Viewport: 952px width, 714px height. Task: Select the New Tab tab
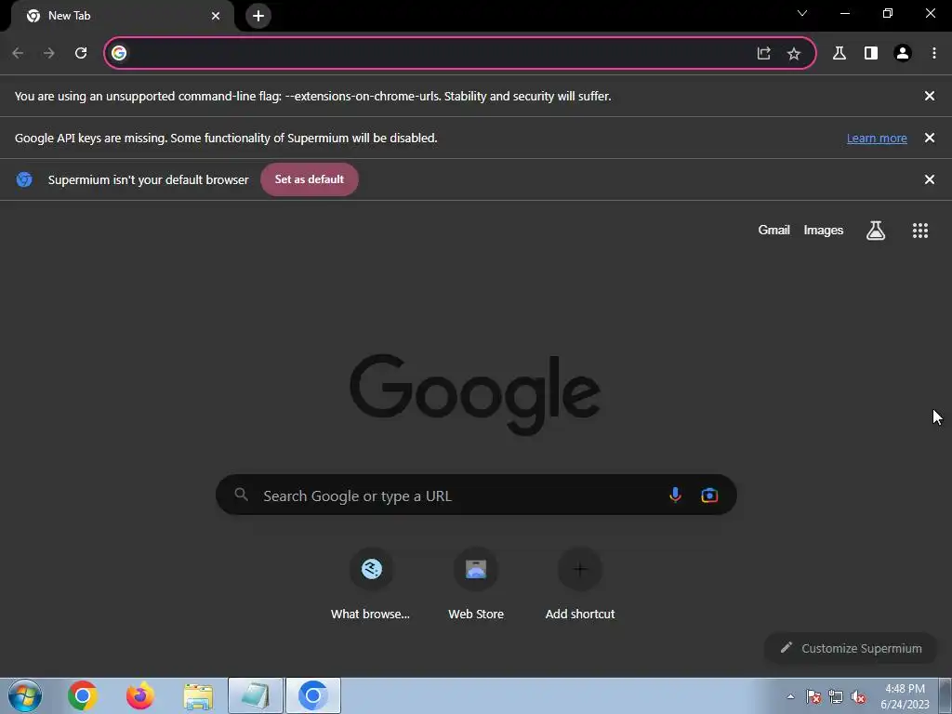(122, 16)
